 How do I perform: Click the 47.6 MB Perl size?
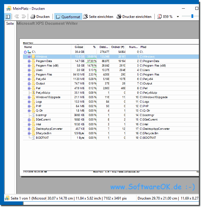click(79, 88)
